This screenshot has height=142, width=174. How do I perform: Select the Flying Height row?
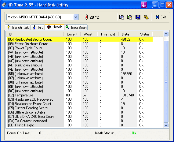(80, 125)
